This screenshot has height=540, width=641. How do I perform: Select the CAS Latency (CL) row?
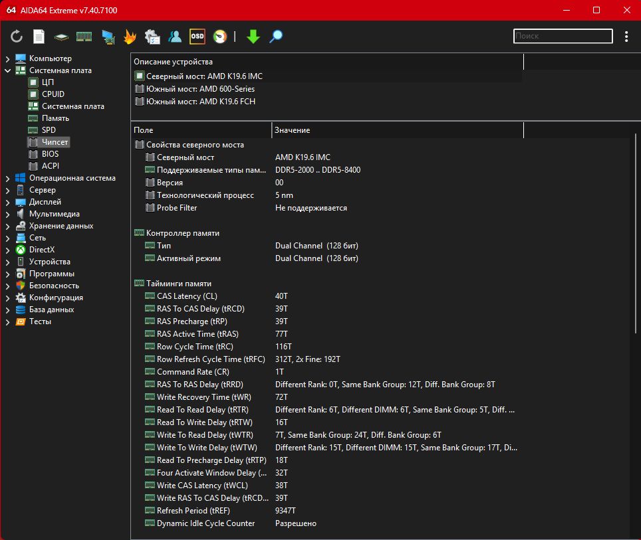(x=327, y=296)
